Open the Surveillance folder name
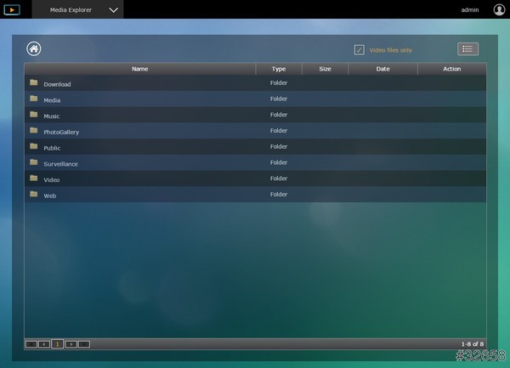510x368 pixels. point(61,164)
